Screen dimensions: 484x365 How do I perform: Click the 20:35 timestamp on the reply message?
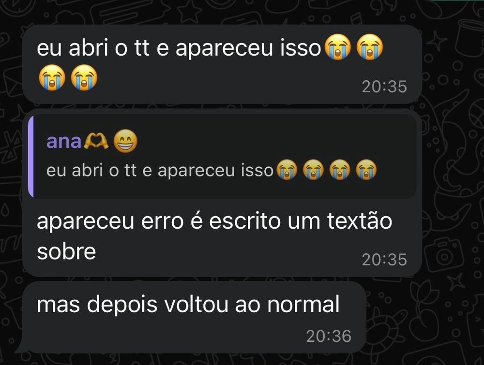(x=384, y=260)
